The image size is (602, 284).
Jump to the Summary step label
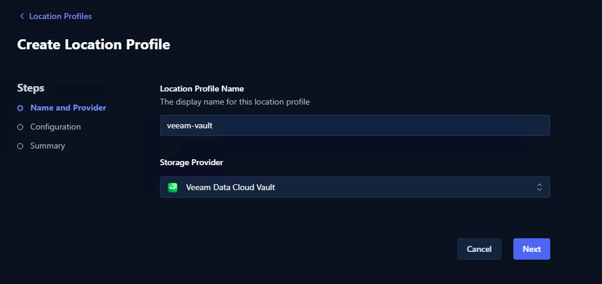coord(48,146)
